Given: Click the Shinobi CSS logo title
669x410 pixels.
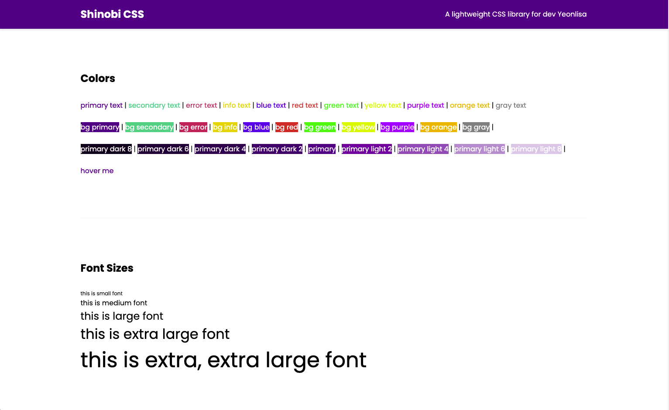Looking at the screenshot, I should pyautogui.click(x=112, y=14).
